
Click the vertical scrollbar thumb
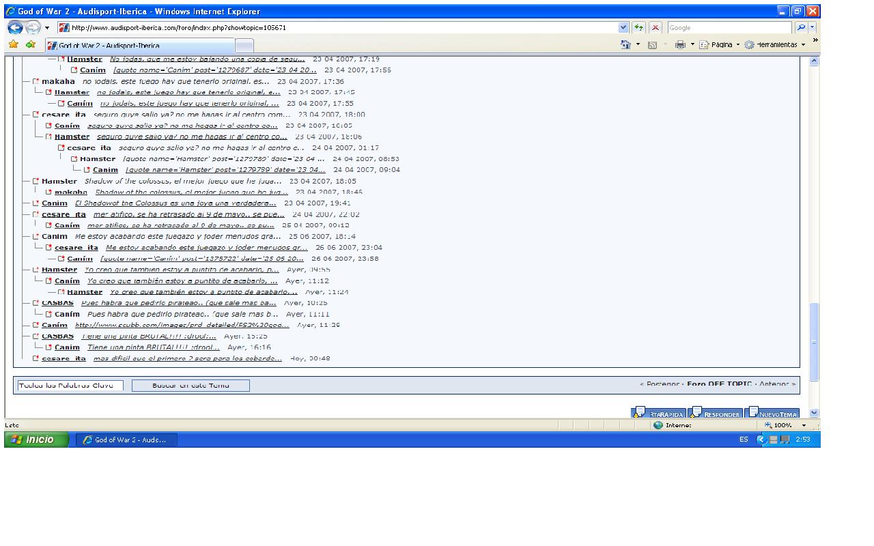tap(814, 341)
